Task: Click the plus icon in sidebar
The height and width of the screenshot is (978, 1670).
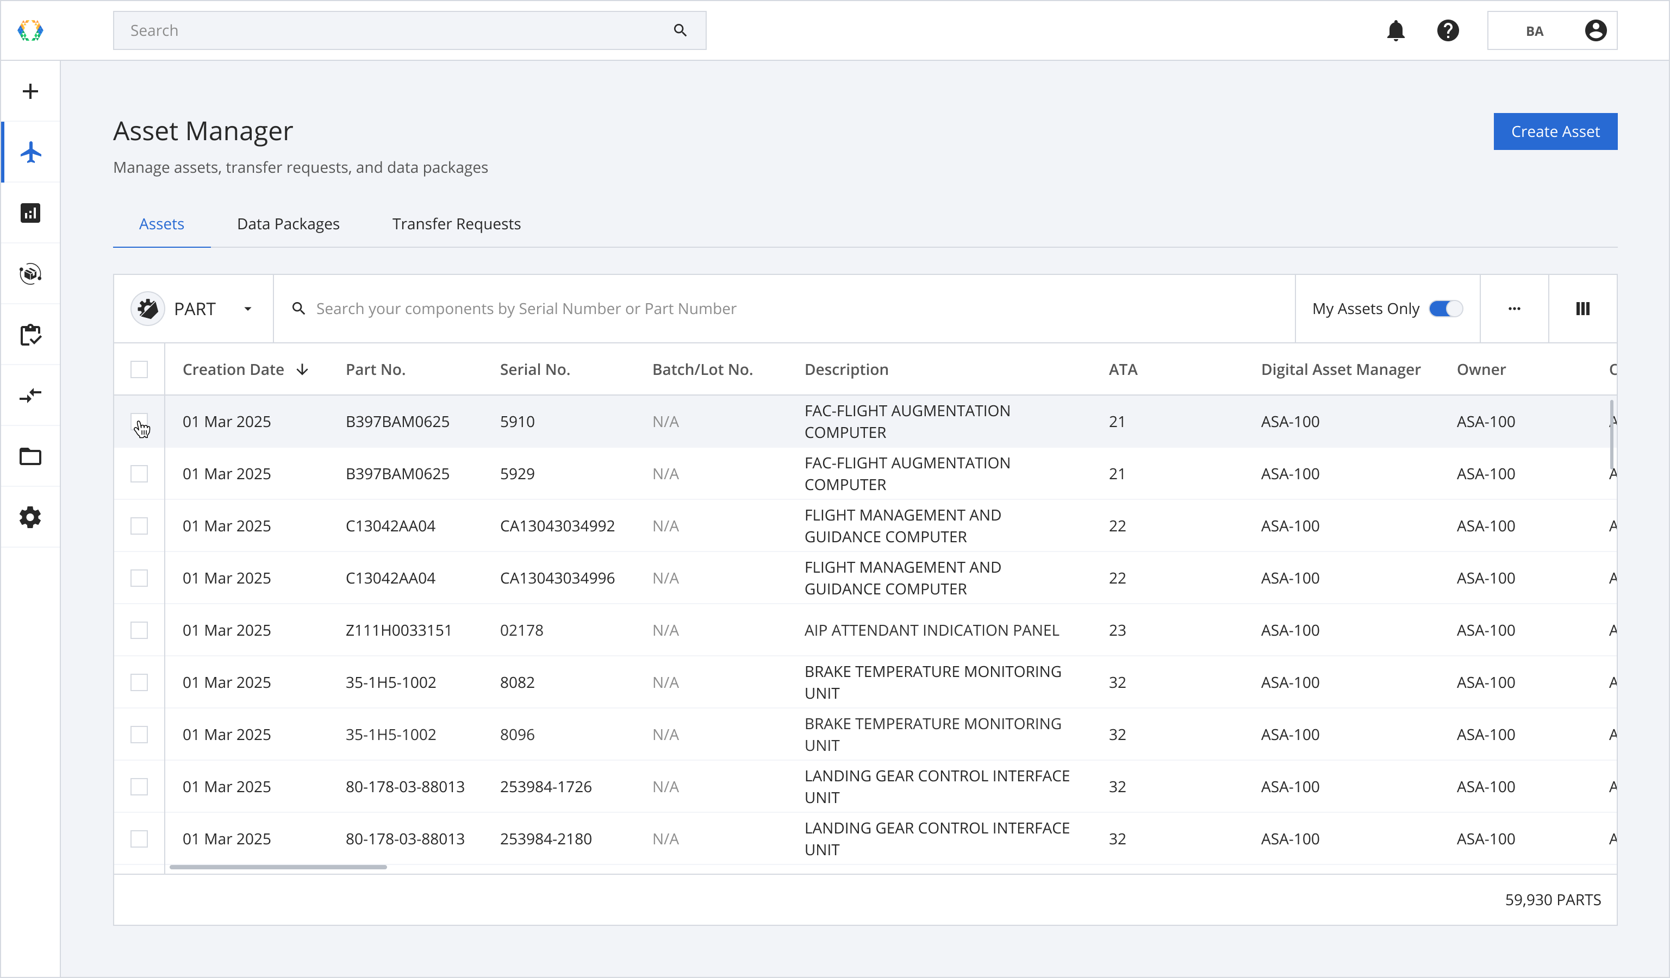Action: click(30, 91)
